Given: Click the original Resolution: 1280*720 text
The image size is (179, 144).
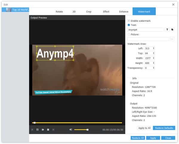Looking at the screenshot, I should tap(144, 87).
